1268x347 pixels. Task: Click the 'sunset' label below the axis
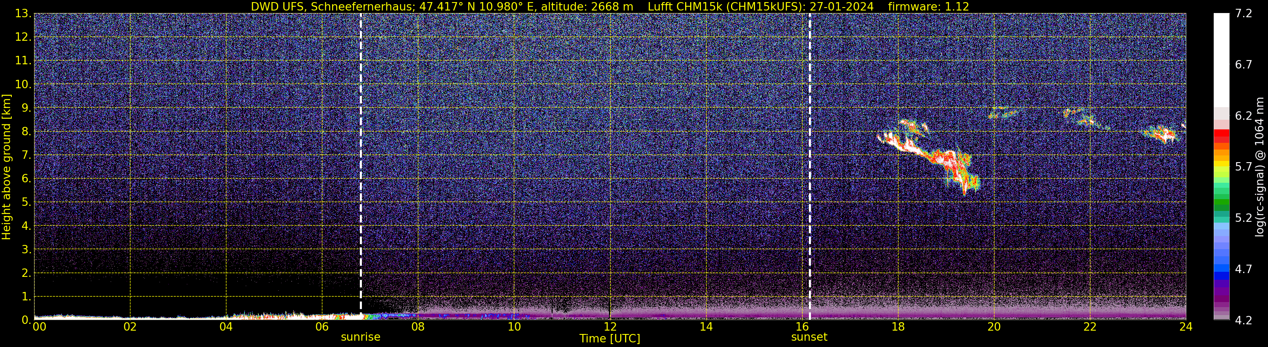coord(809,337)
